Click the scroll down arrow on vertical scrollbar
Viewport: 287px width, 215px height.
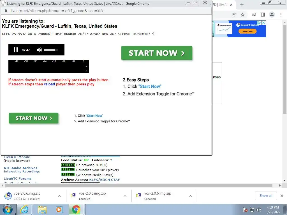tap(285, 181)
